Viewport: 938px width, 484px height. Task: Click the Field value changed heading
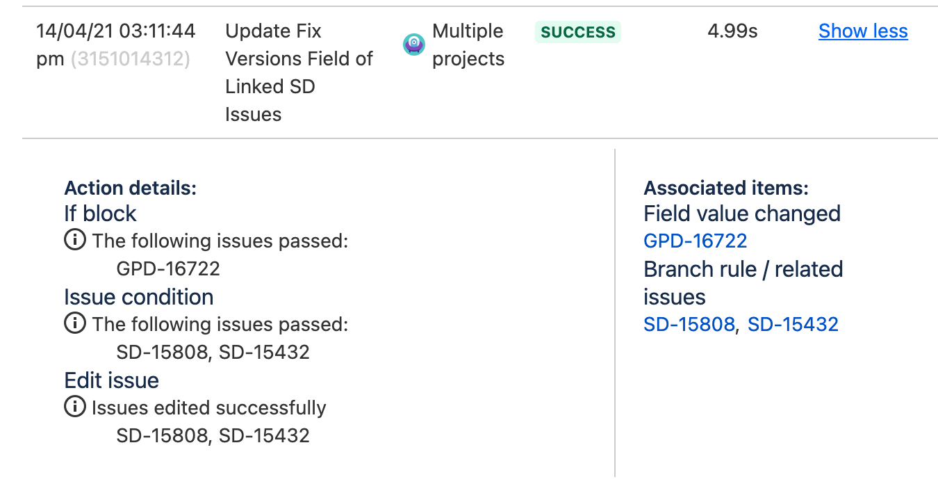(742, 213)
